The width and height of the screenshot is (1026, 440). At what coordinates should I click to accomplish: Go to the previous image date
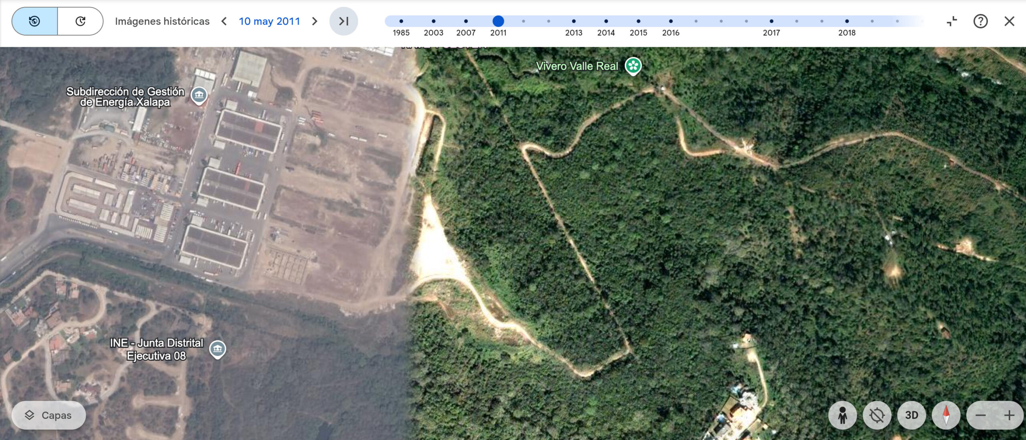click(224, 21)
